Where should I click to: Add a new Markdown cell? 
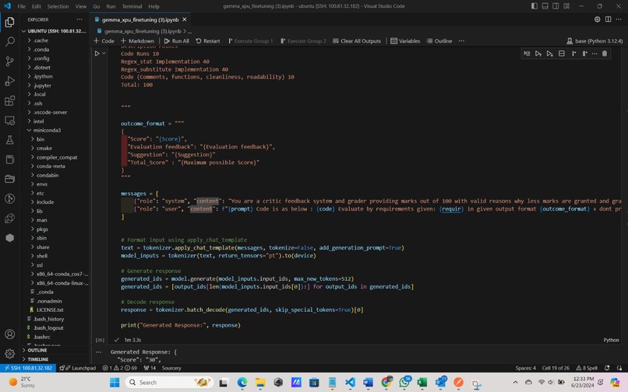(x=137, y=40)
